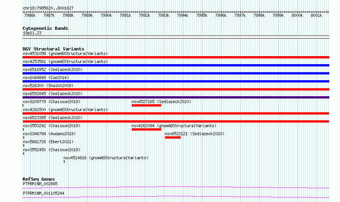Click the 8001k ruler tick label
340x202 pixels.
pos(316,15)
